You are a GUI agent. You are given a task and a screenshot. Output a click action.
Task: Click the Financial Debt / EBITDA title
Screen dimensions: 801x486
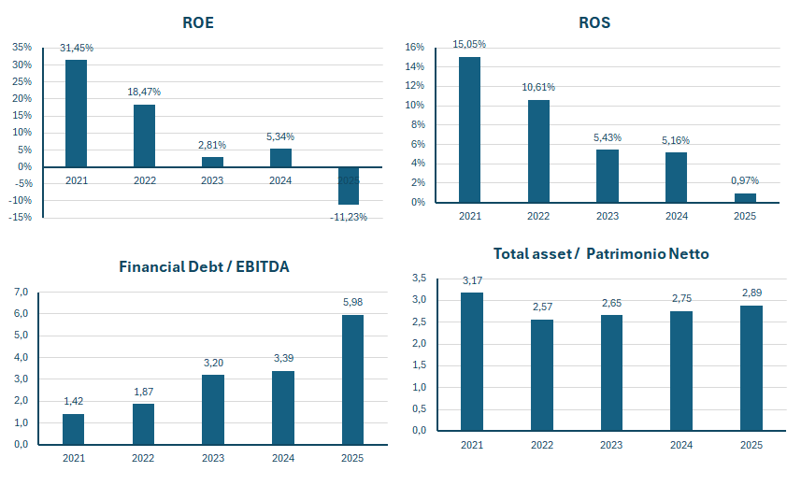pos(204,266)
